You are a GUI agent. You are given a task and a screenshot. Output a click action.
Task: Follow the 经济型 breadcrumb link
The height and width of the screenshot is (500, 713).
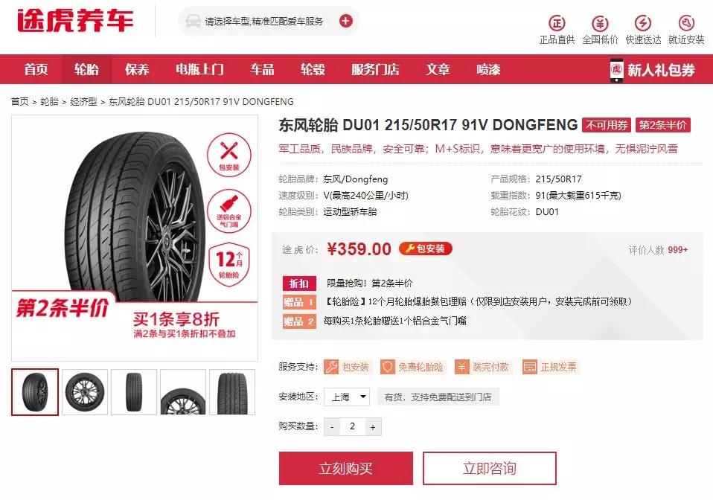83,101
